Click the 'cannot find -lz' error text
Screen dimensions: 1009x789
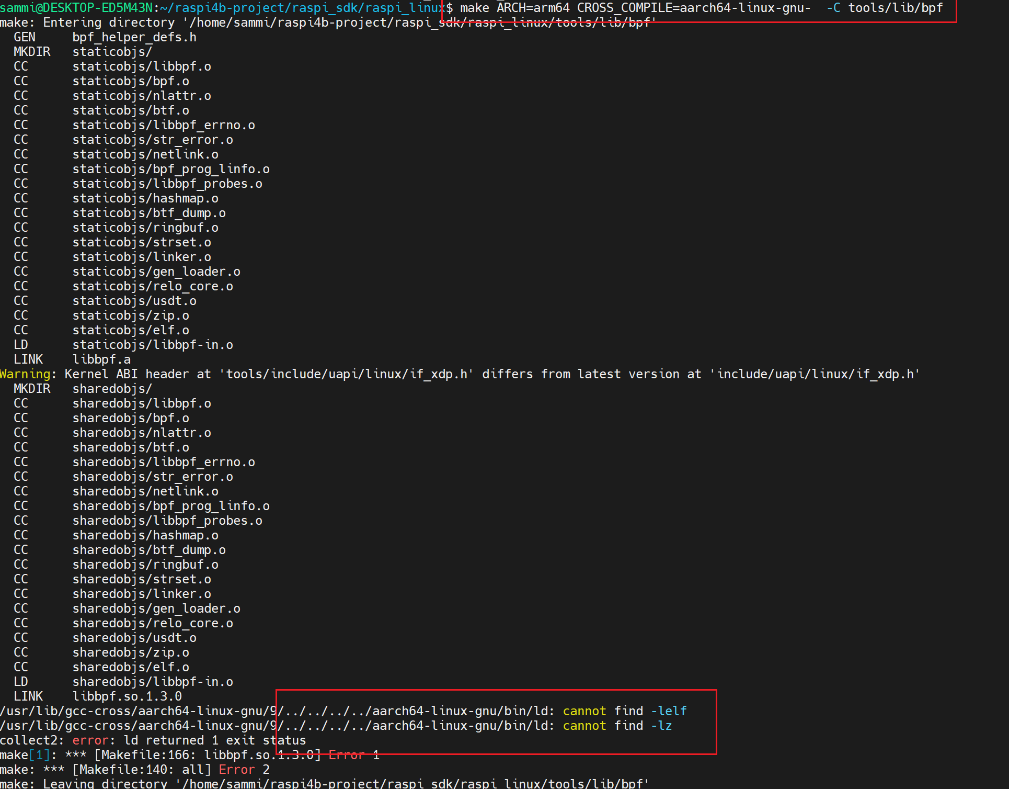pyautogui.click(x=617, y=726)
